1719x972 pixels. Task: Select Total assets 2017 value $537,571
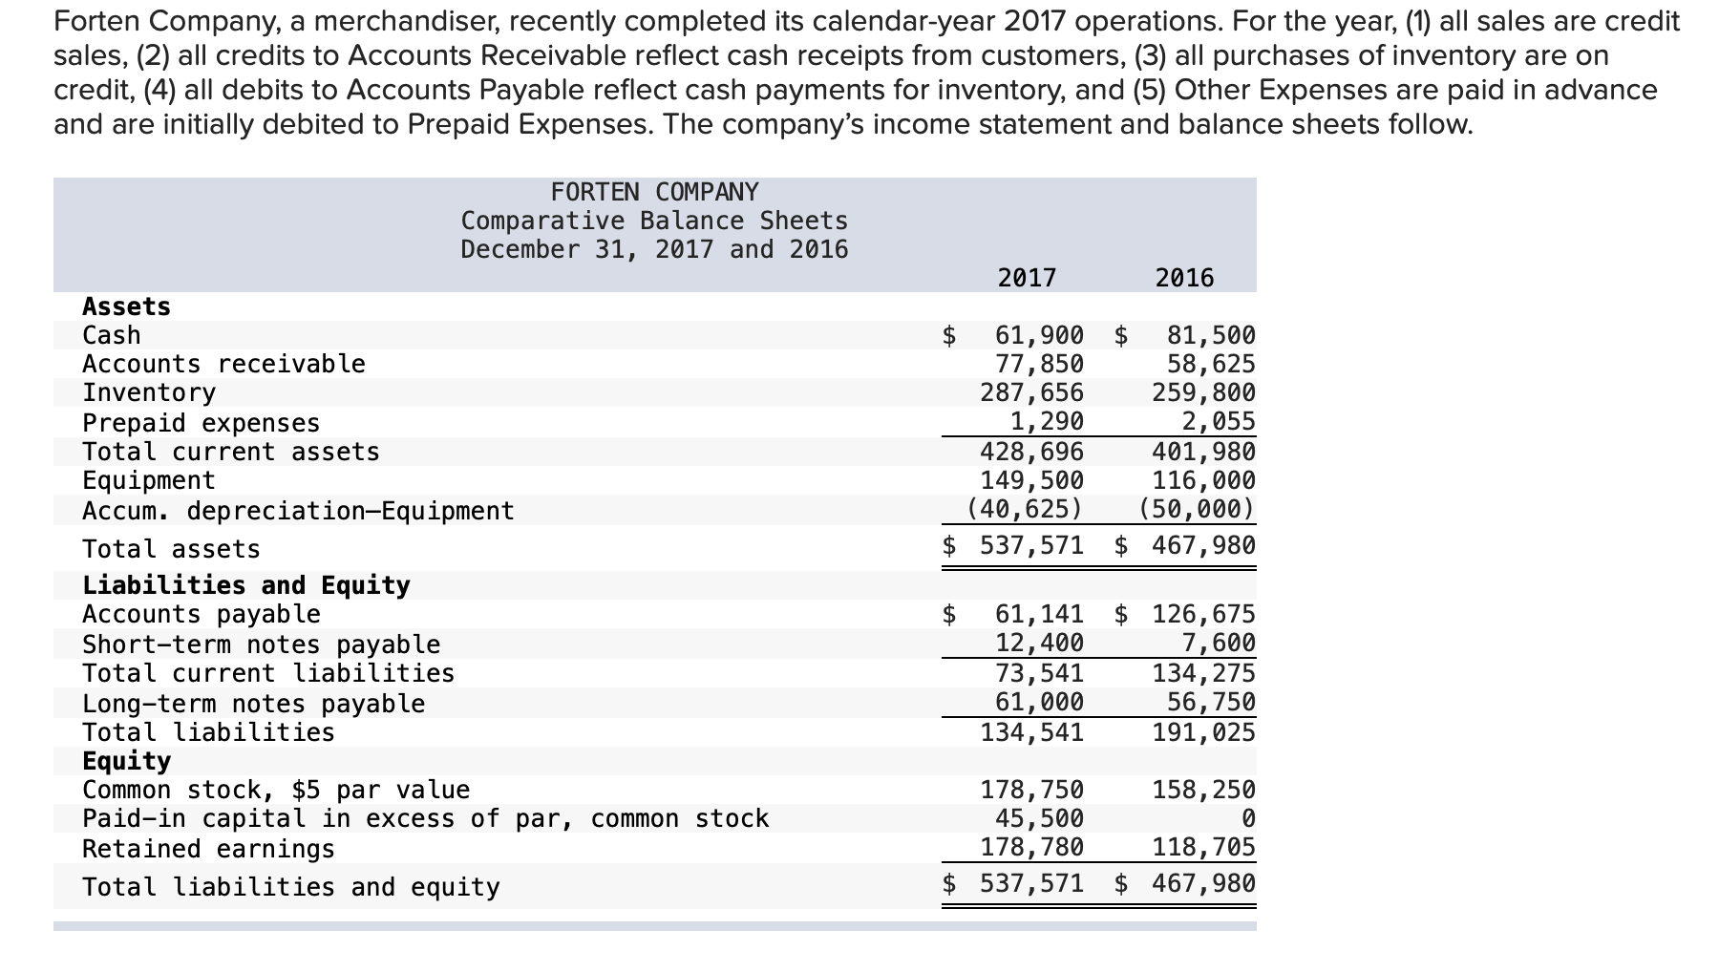click(x=1013, y=545)
